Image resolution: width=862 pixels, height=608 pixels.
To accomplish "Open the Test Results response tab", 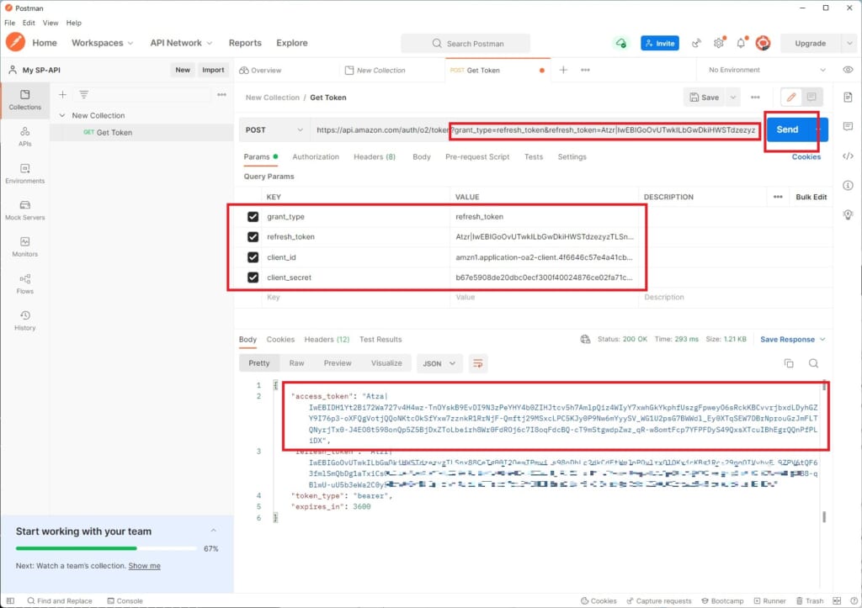I will pos(380,339).
